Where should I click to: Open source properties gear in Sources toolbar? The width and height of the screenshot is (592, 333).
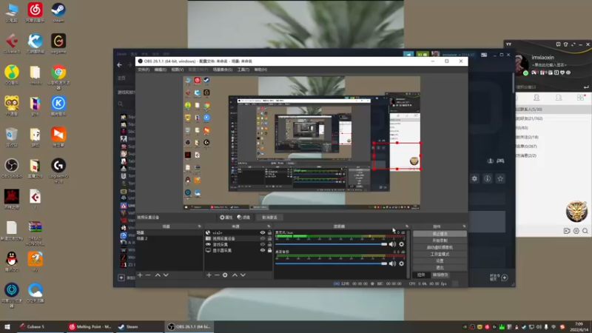pos(225,275)
